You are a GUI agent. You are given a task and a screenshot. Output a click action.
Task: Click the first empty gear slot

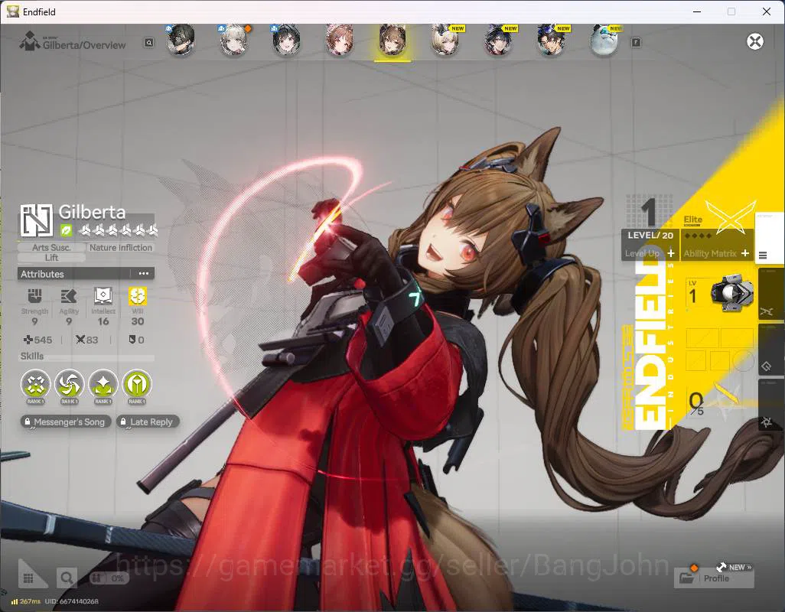coord(702,338)
